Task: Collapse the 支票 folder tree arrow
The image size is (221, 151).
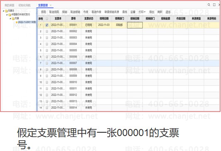Action: [10, 18]
